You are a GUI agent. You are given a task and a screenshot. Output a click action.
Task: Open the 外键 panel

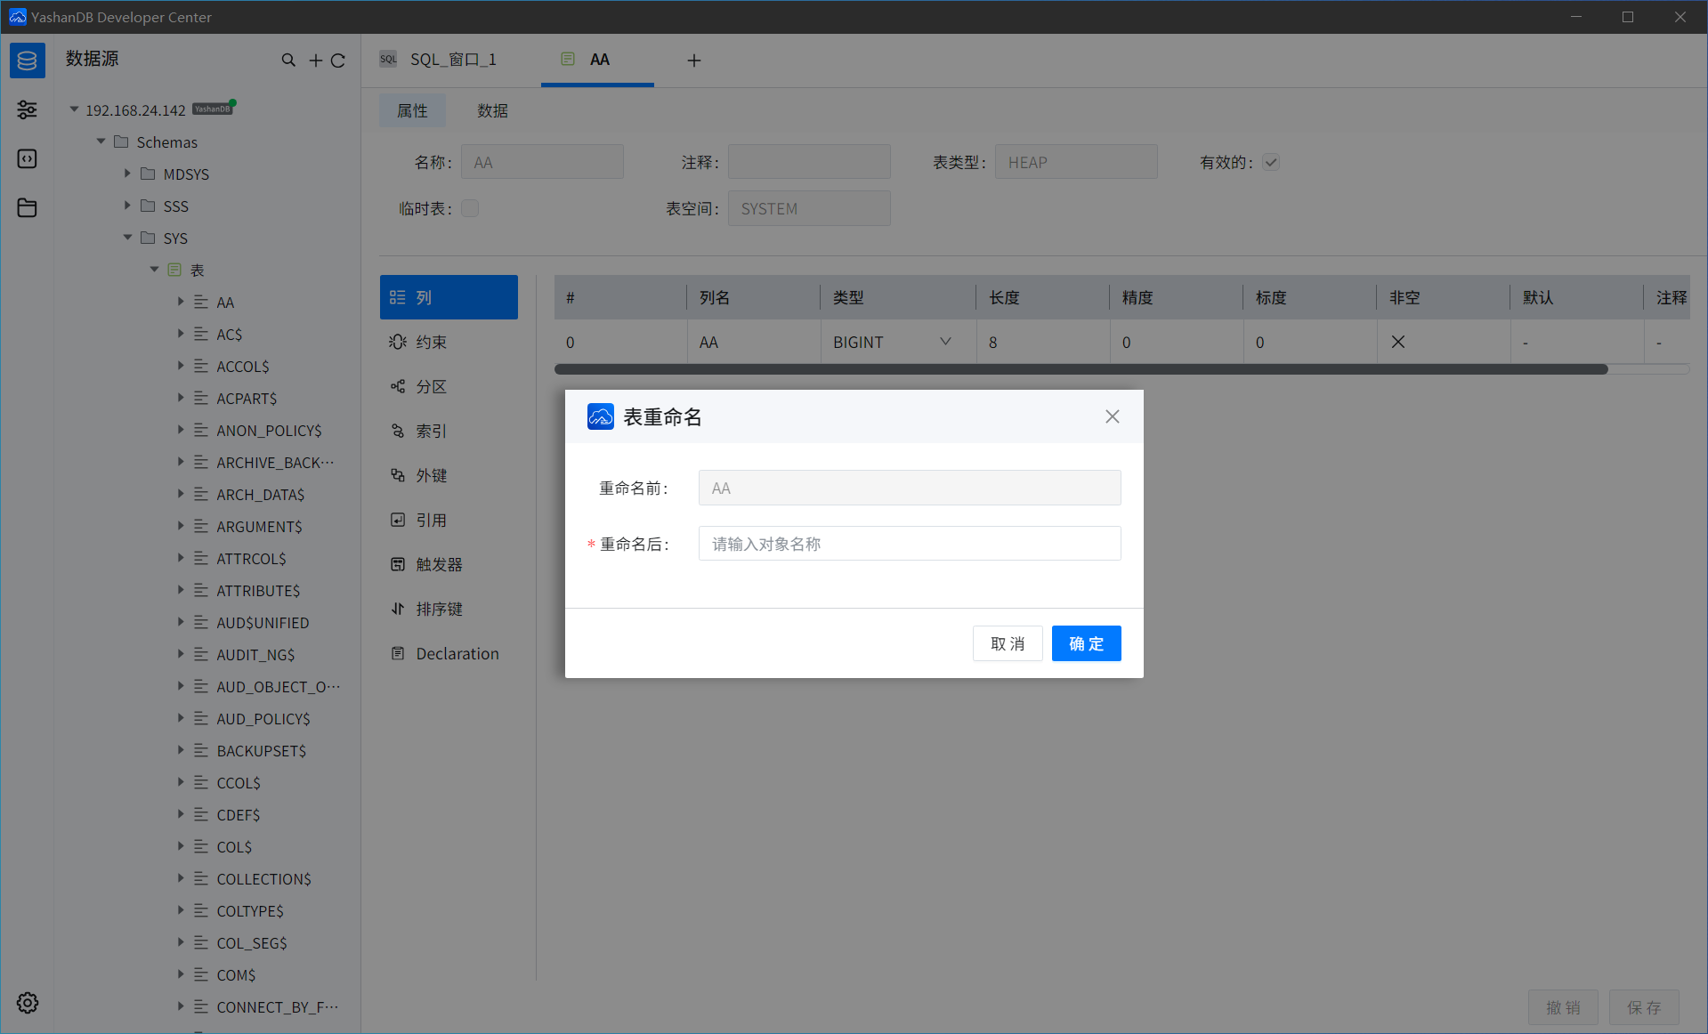(433, 474)
